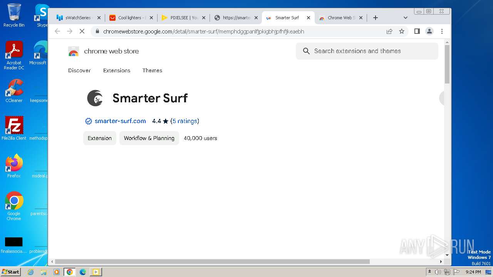Click the Extension category chip
This screenshot has height=277, width=493.
(x=100, y=138)
